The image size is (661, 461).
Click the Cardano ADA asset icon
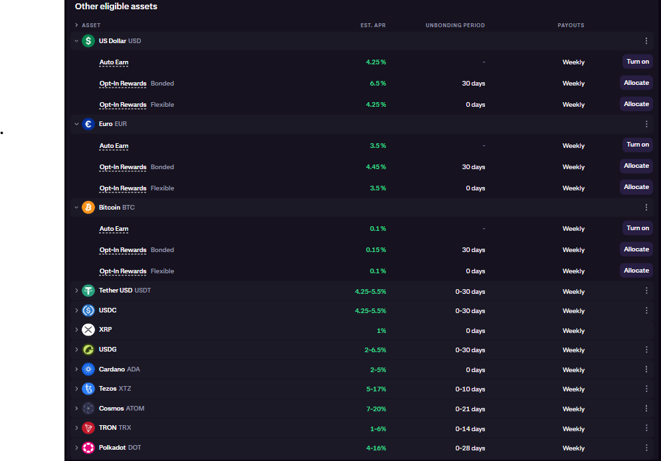88,369
